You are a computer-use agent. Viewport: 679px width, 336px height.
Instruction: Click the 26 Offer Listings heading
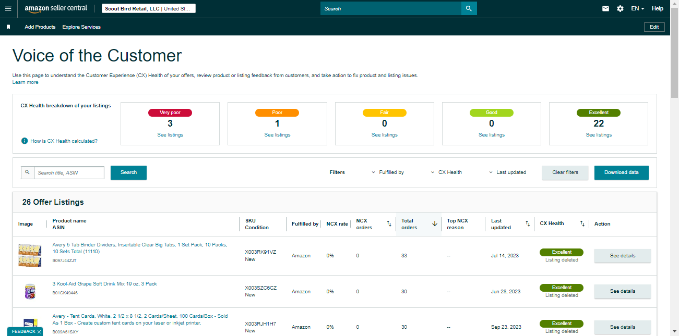pyautogui.click(x=53, y=202)
